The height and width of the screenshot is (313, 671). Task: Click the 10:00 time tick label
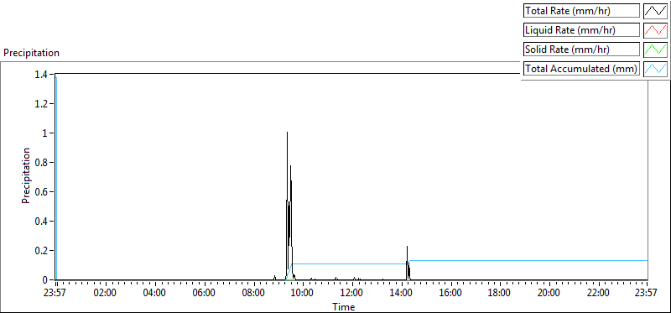(303, 294)
